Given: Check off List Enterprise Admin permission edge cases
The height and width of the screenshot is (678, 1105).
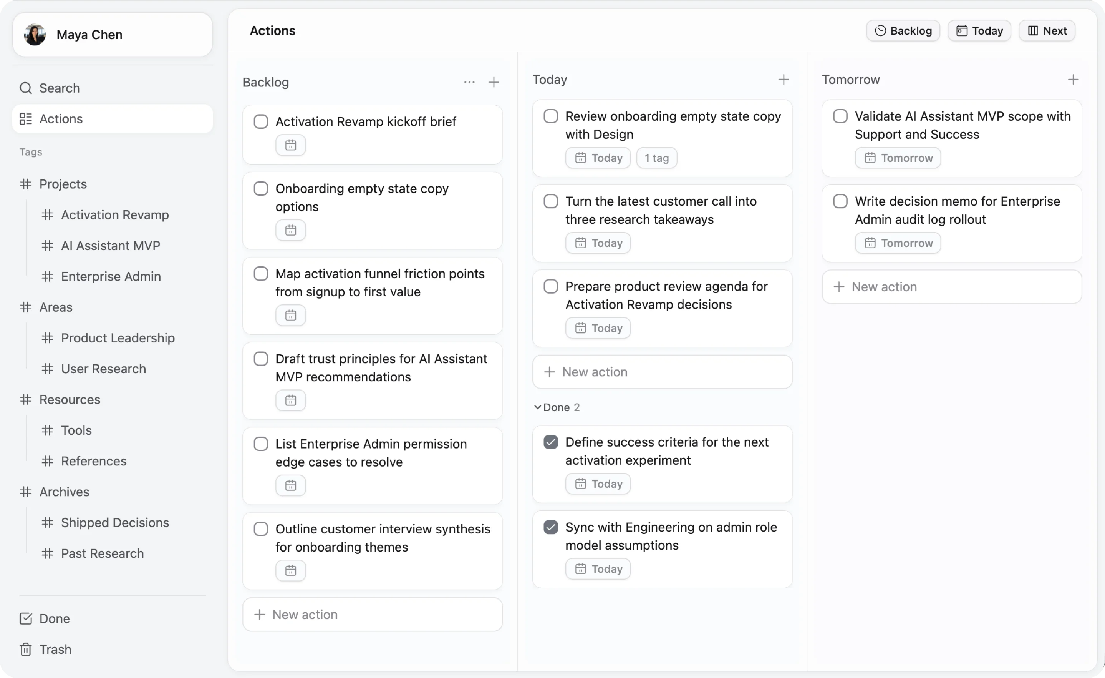Looking at the screenshot, I should pyautogui.click(x=261, y=444).
